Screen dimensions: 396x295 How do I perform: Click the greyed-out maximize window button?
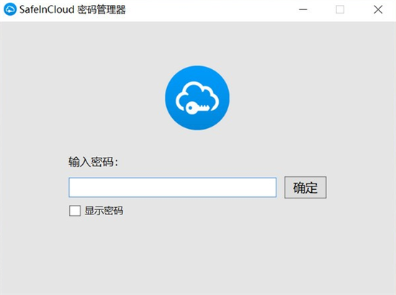[340, 9]
